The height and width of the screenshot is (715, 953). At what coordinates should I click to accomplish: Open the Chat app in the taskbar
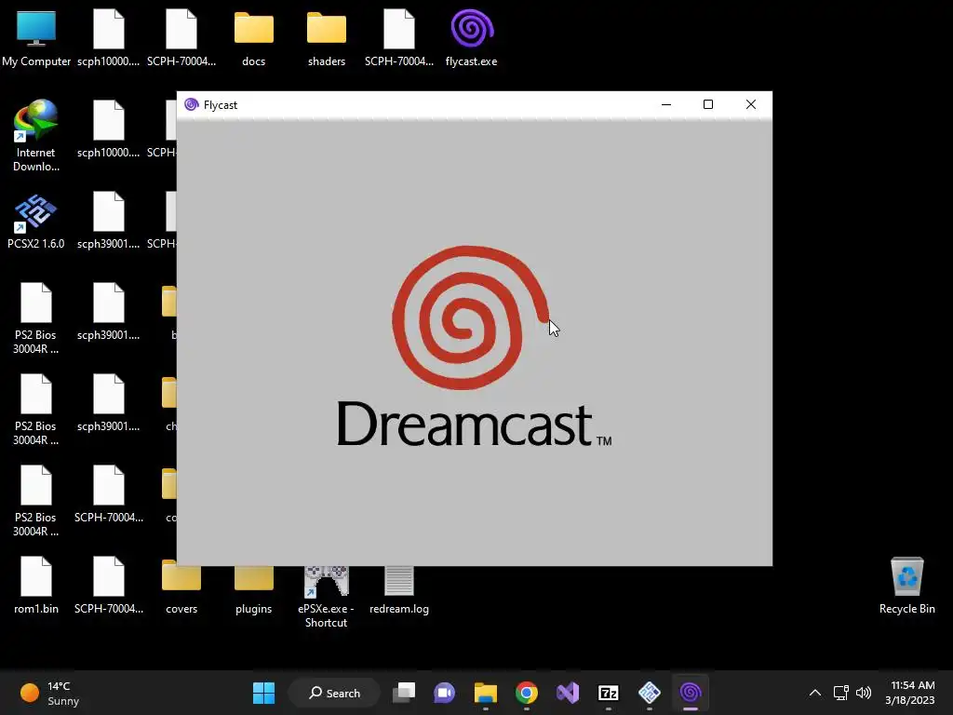[444, 693]
